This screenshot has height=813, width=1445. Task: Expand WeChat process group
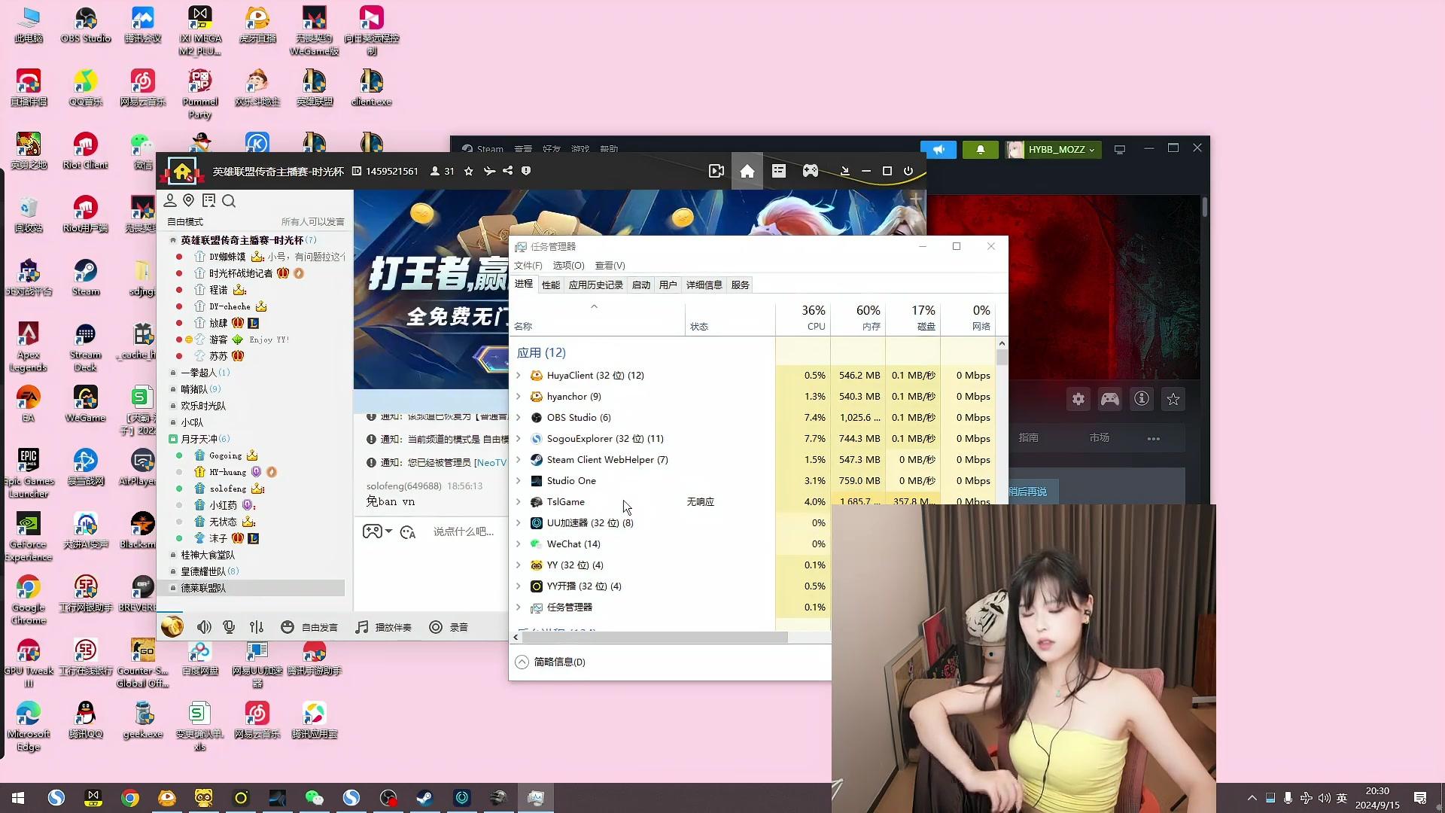[x=518, y=544]
